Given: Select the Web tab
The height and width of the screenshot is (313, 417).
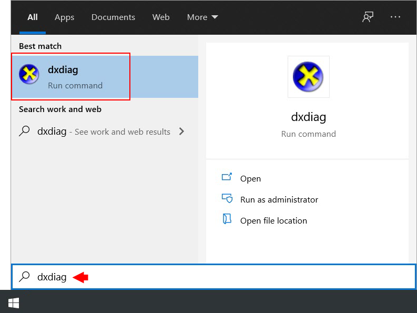Looking at the screenshot, I should pyautogui.click(x=161, y=17).
